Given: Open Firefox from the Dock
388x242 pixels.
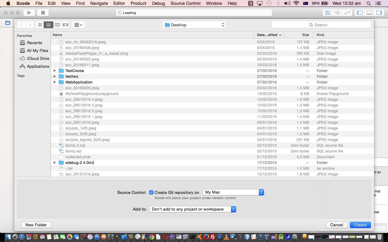Looking at the screenshot, I should (206, 237).
